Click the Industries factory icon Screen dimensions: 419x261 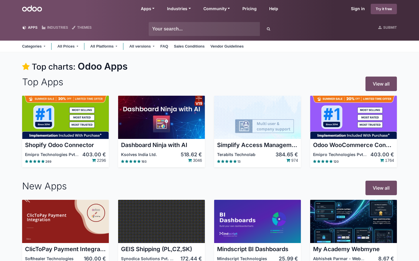pos(44,28)
